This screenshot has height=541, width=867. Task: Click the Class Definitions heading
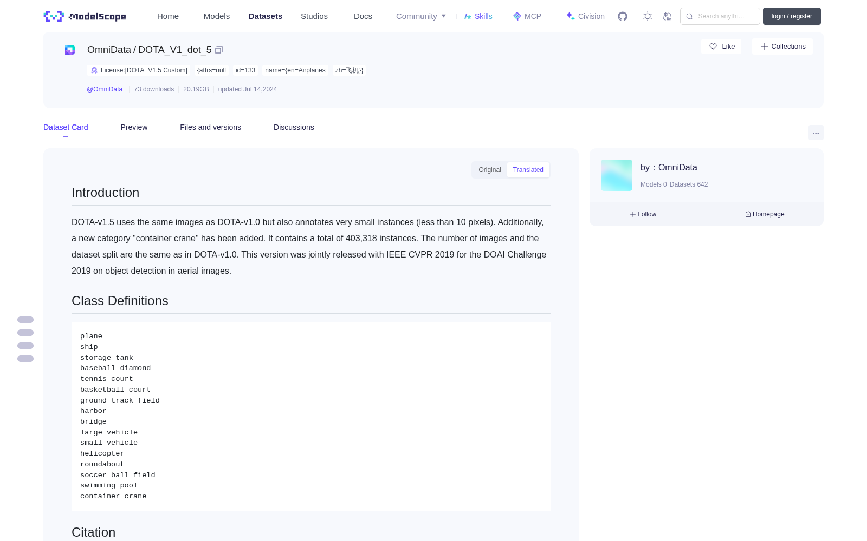(x=120, y=301)
